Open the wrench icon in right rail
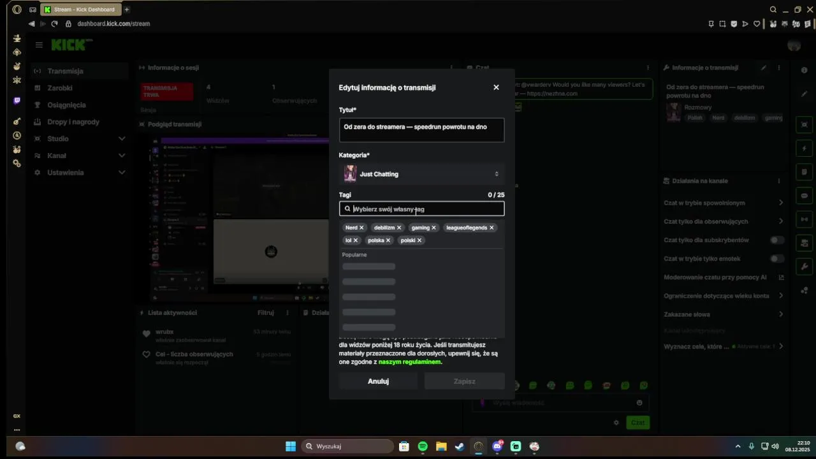Image resolution: width=816 pixels, height=459 pixels. (x=805, y=266)
